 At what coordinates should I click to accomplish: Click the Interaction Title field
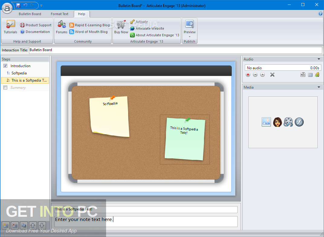point(175,50)
